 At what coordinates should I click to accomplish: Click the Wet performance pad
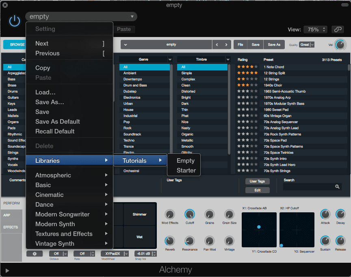pyautogui.click(x=139, y=237)
